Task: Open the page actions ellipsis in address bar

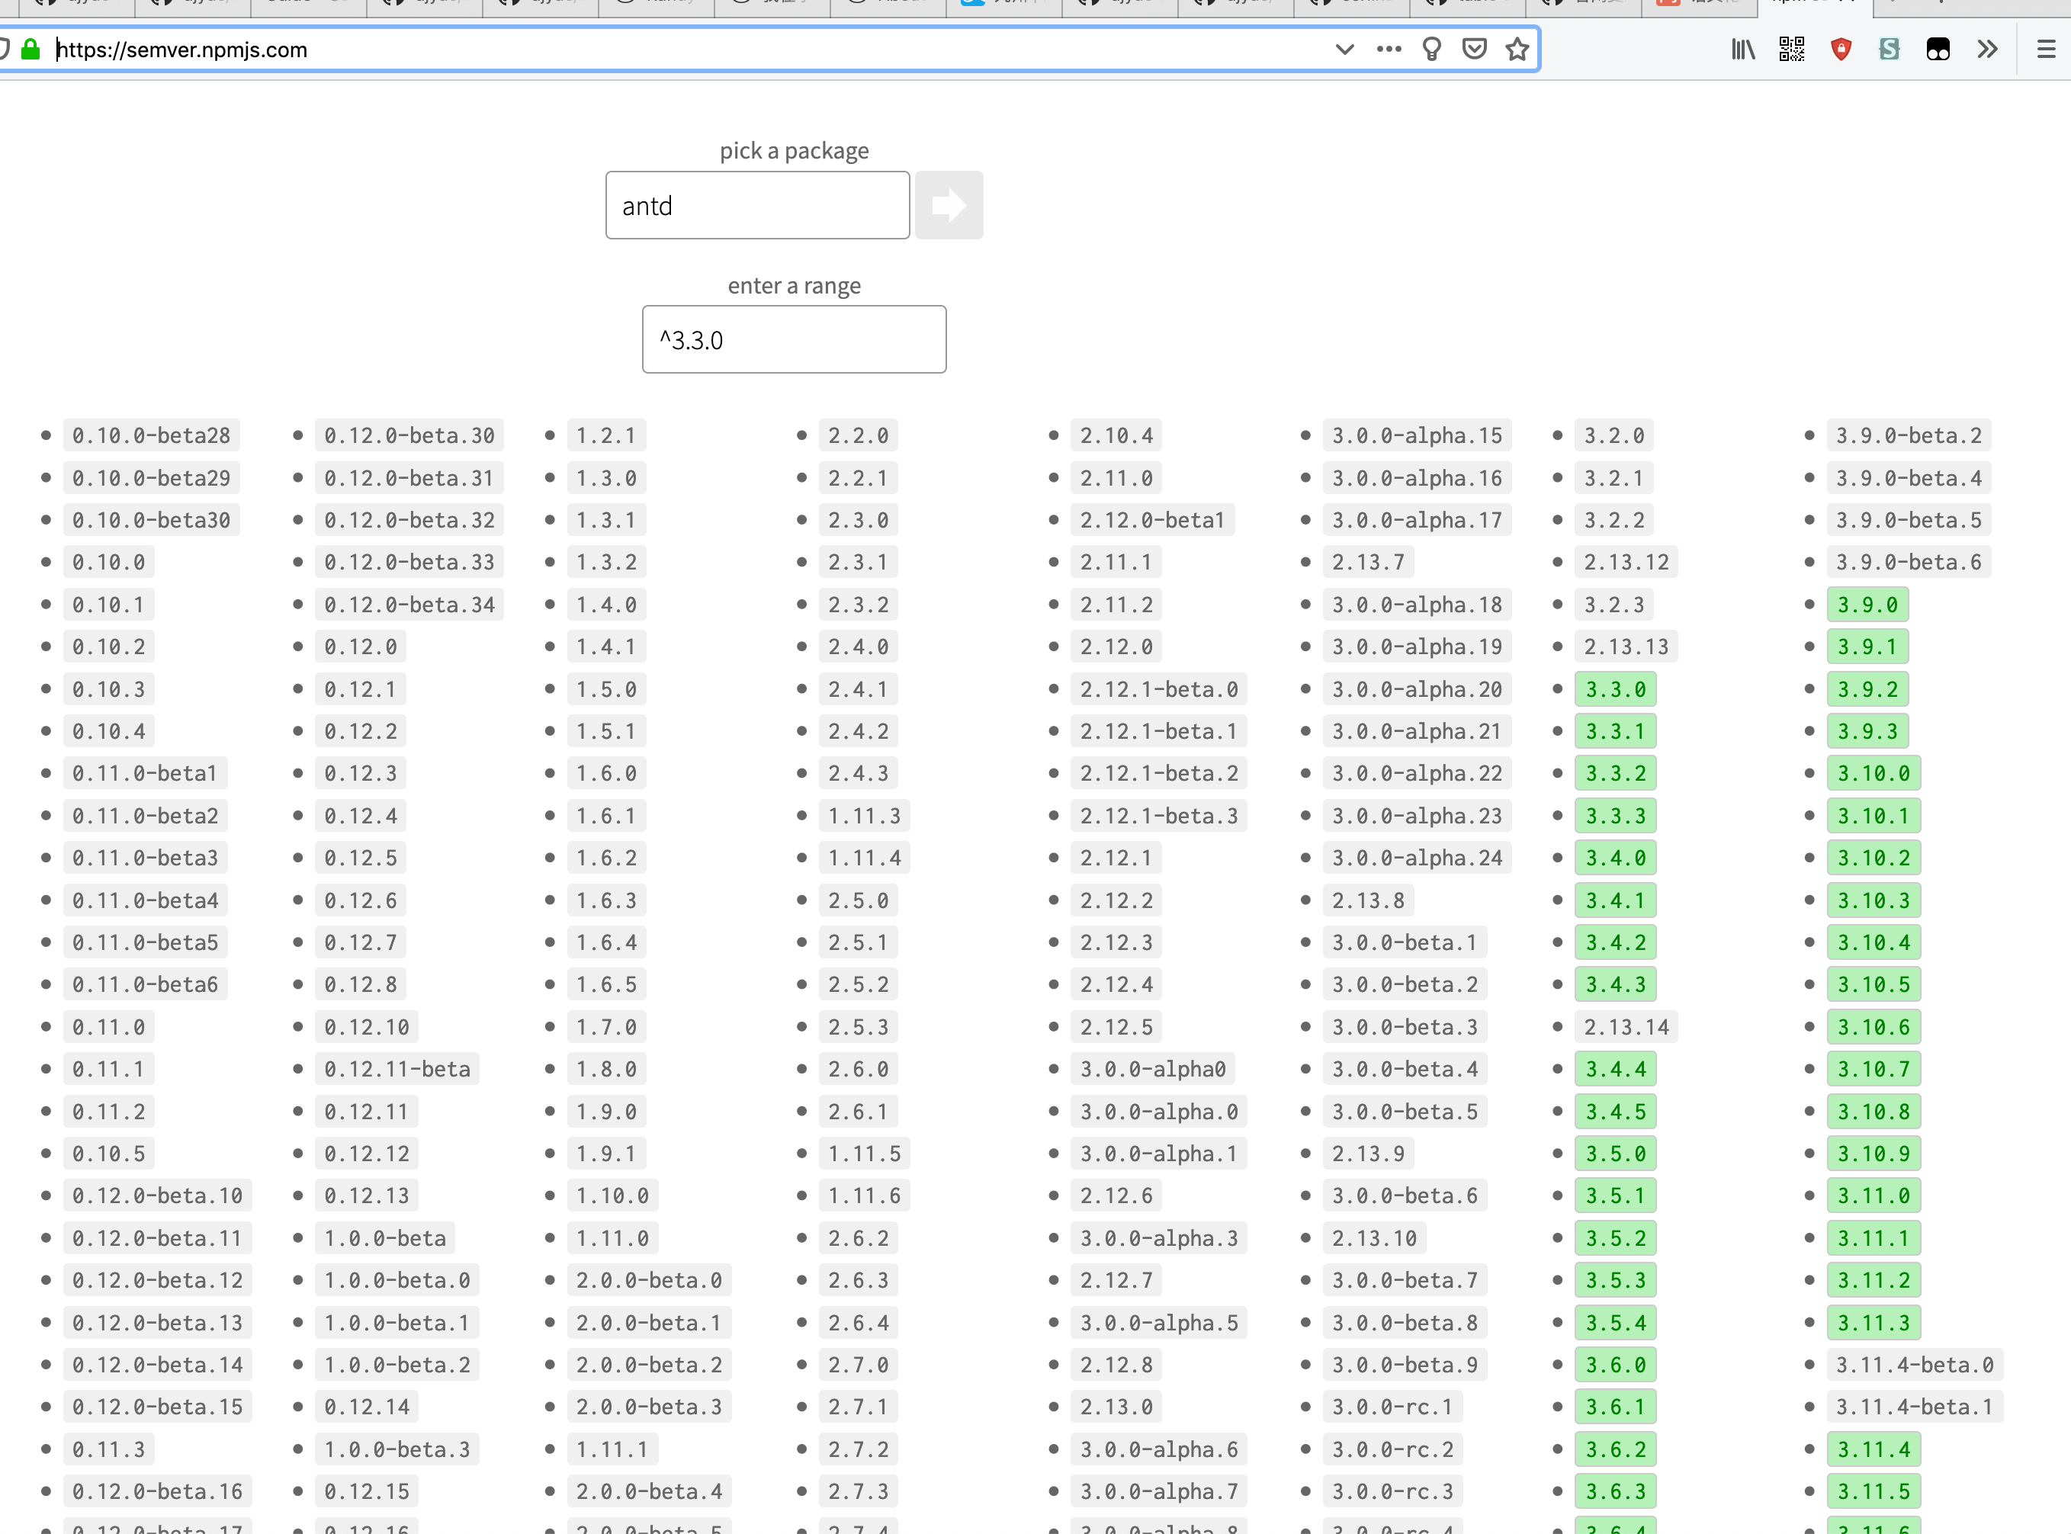Action: coord(1389,50)
